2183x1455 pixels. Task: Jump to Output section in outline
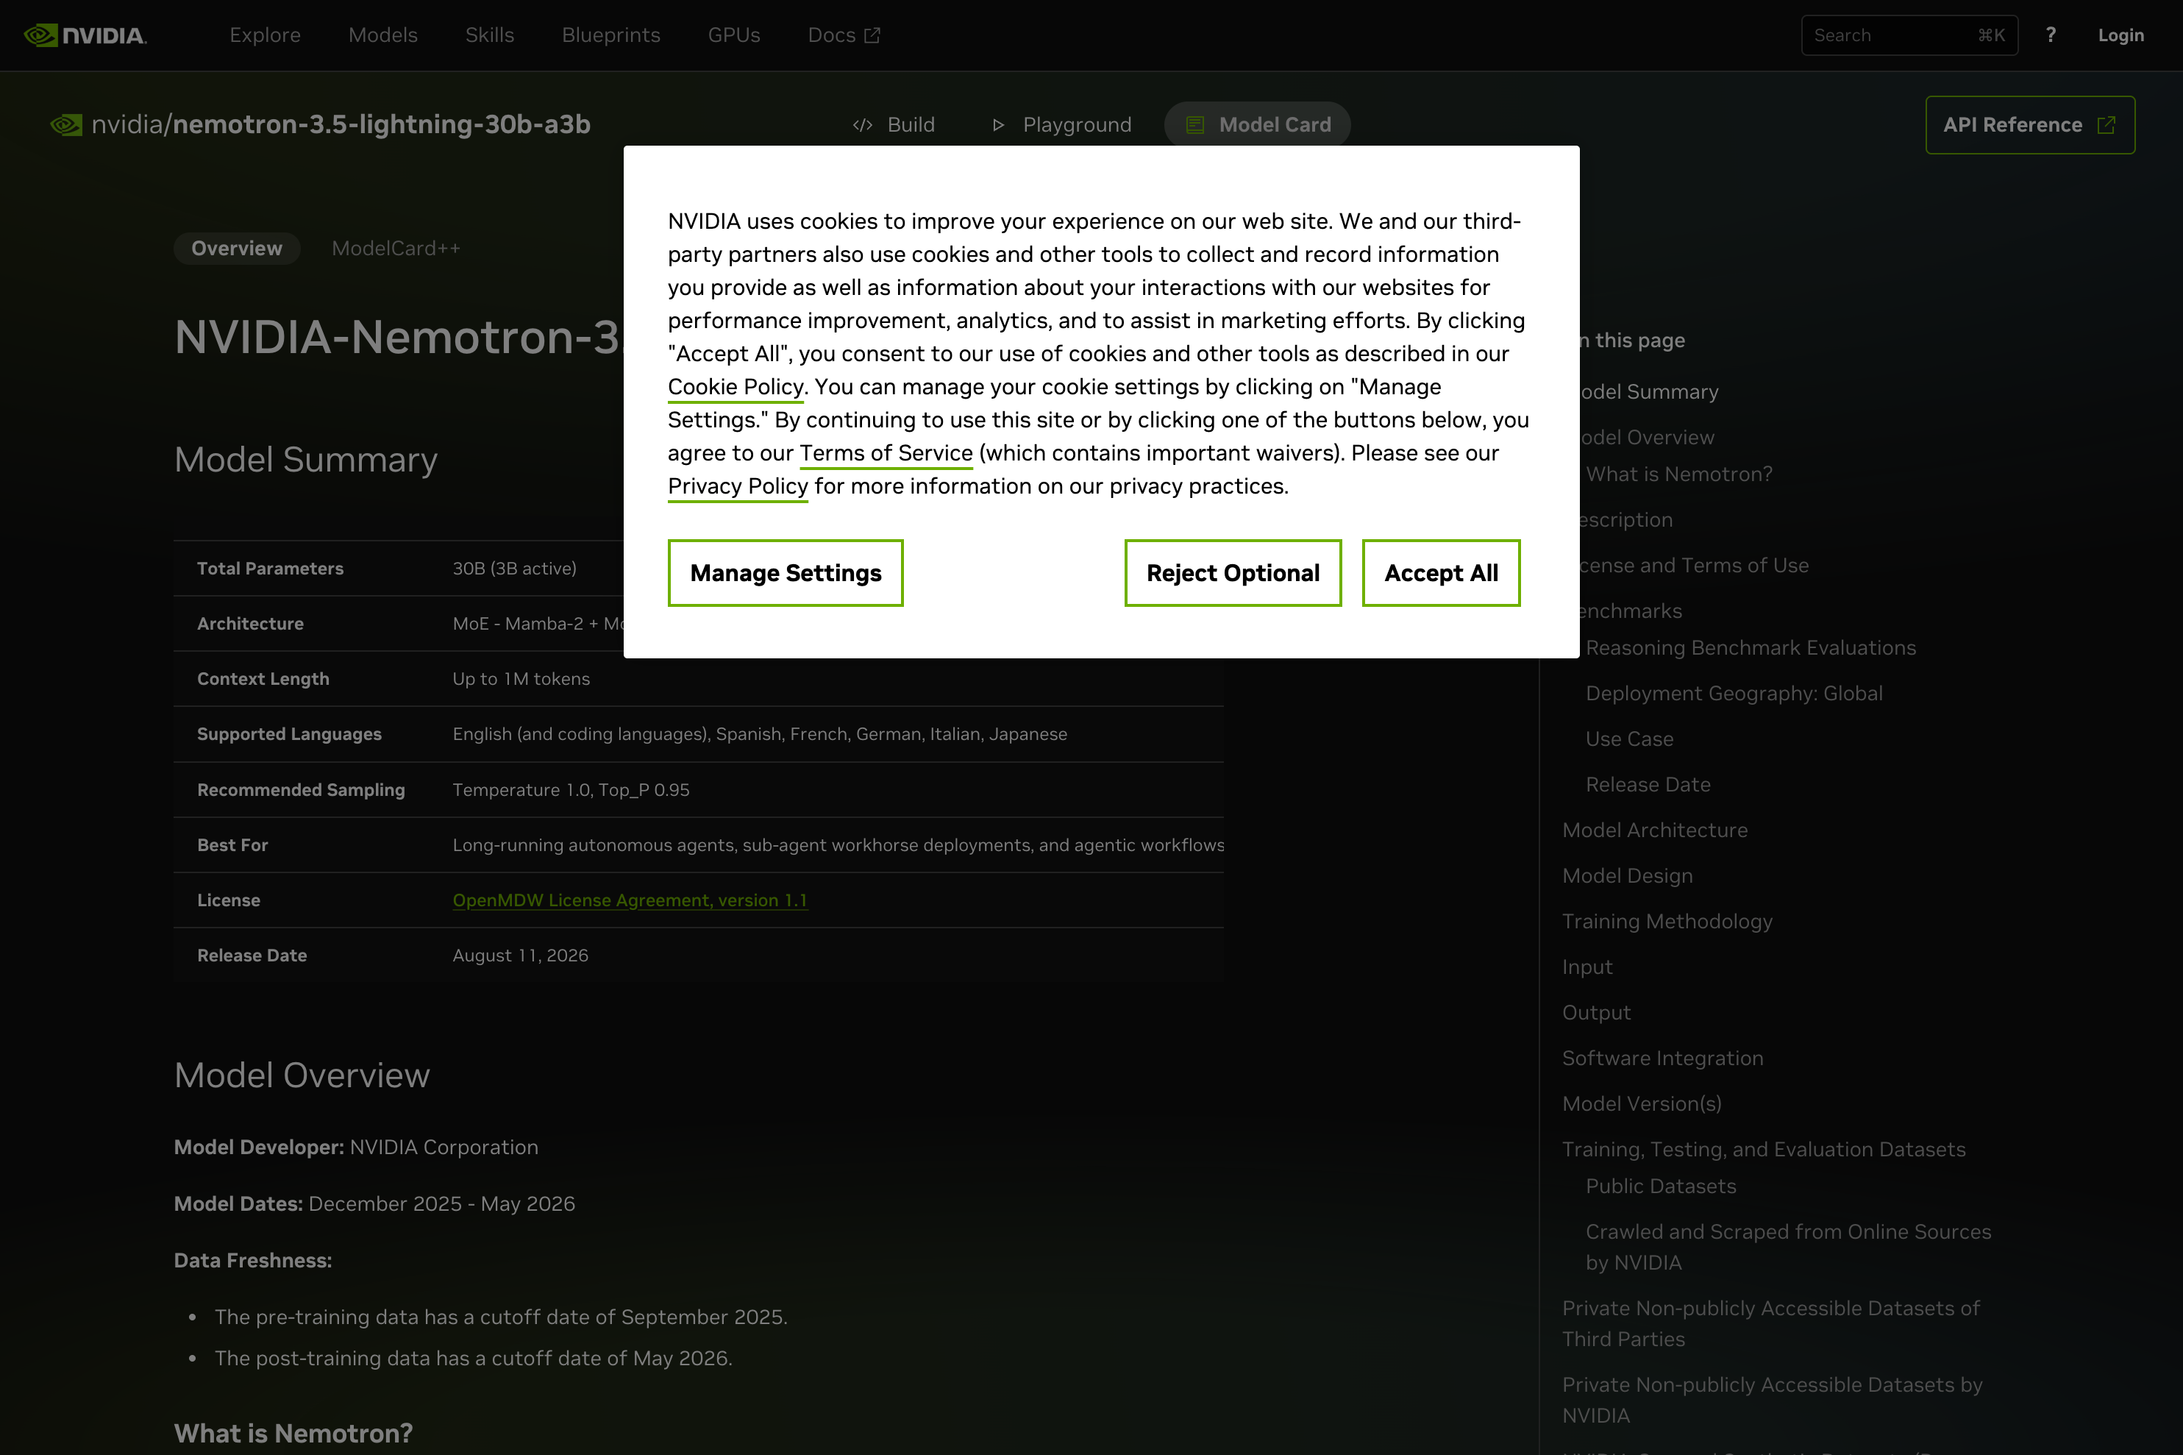(1596, 1012)
